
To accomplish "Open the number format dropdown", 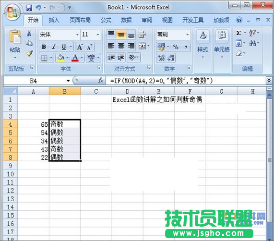I will pos(188,35).
